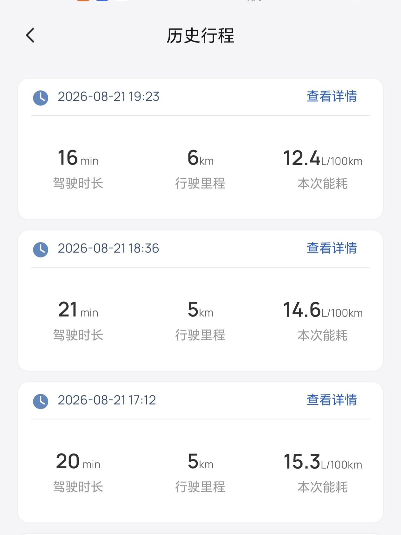
Task: Click clock icon for 18:36 trip
Action: point(41,250)
